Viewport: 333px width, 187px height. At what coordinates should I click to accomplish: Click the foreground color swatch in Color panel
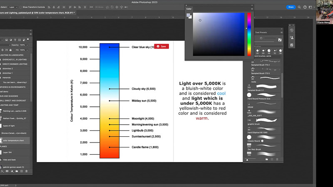pos(188,15)
